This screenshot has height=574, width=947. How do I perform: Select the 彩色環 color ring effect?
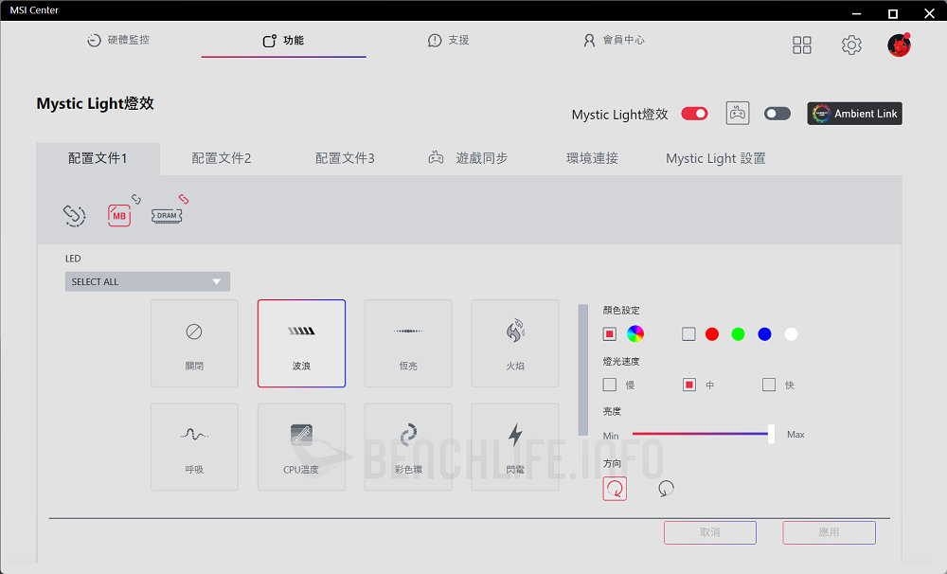point(408,447)
